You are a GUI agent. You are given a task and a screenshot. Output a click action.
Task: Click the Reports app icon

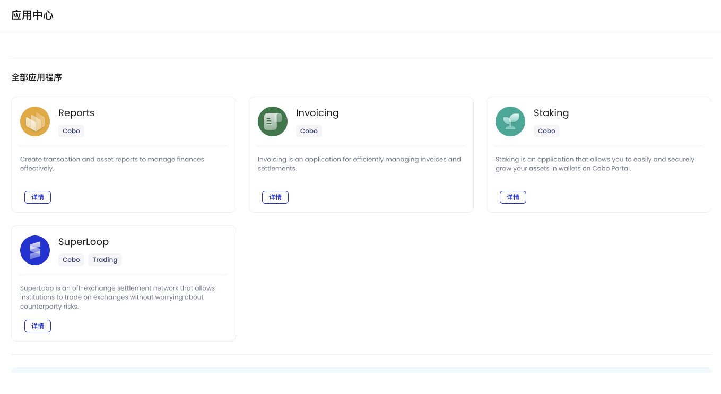point(35,121)
